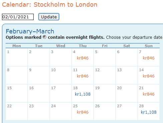Select the day 20 calendar cell
Image resolution: width=163 pixels, height=123 pixels.
[127, 93]
